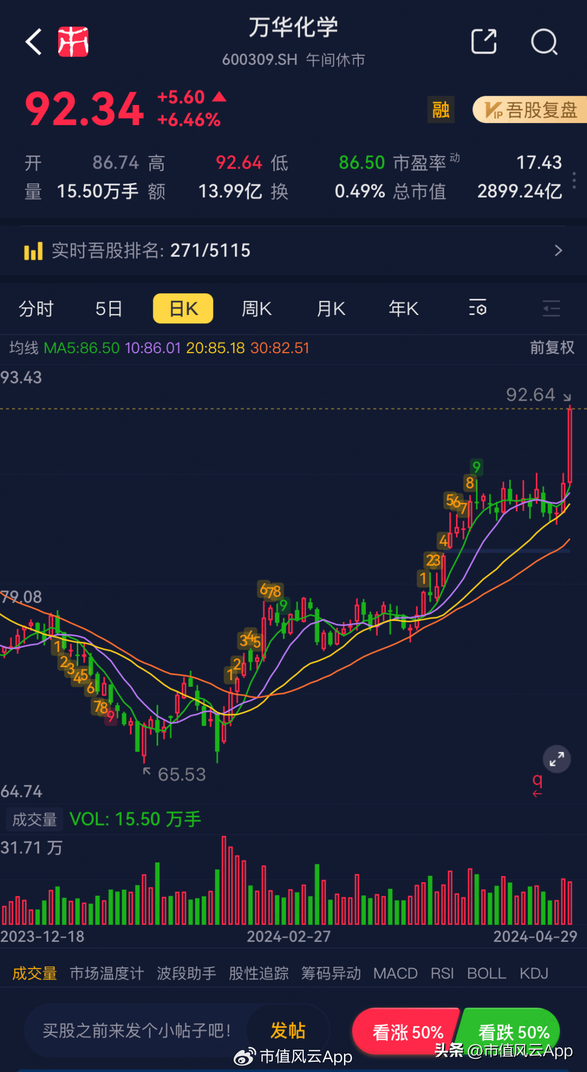Expand the 实时吾股排名 ranking row
Screen dimensions: 587x1072
tap(293, 250)
